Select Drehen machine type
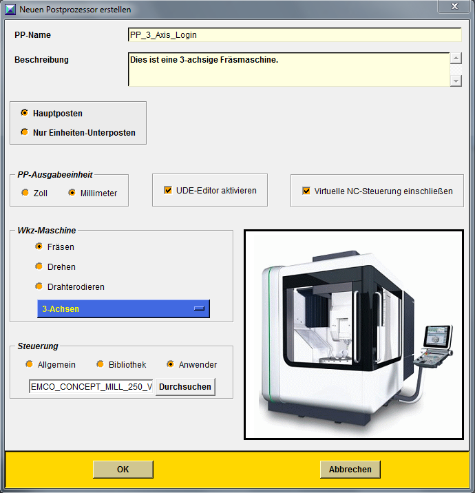Viewport: 475px width, 493px height. coord(39,266)
